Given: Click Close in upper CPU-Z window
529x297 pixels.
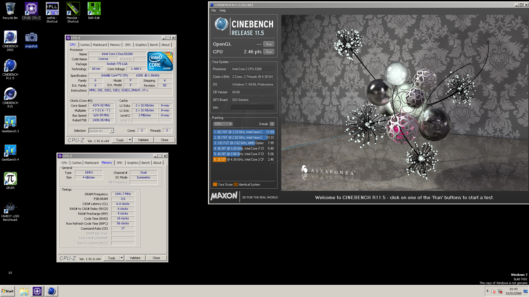Looking at the screenshot, I should point(164,140).
